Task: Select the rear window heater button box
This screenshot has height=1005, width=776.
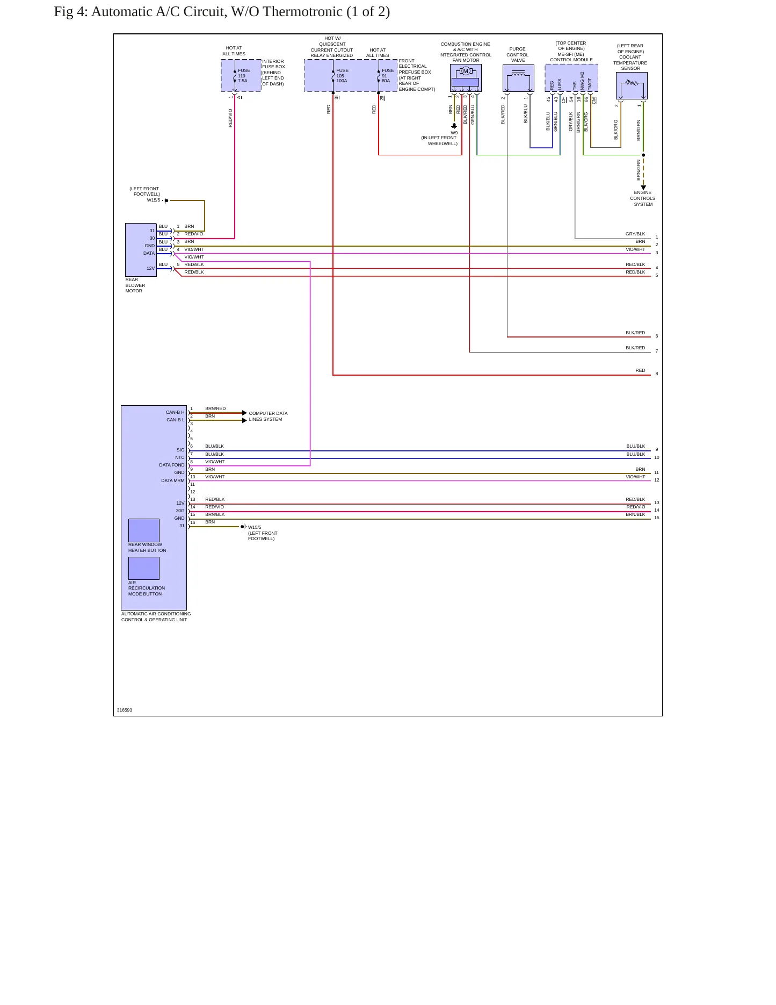Action: [x=144, y=530]
